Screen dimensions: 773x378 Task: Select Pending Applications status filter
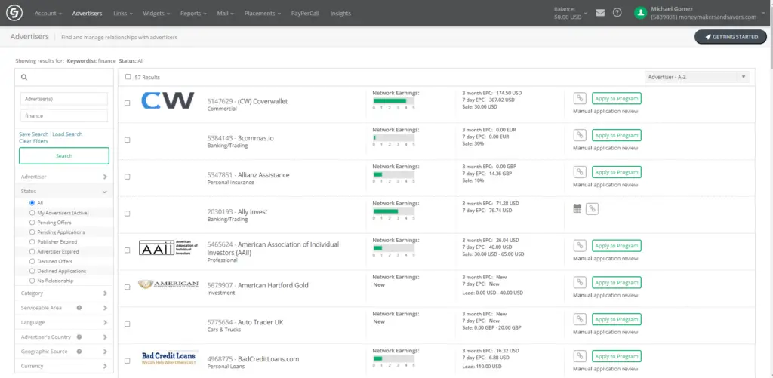coord(32,232)
